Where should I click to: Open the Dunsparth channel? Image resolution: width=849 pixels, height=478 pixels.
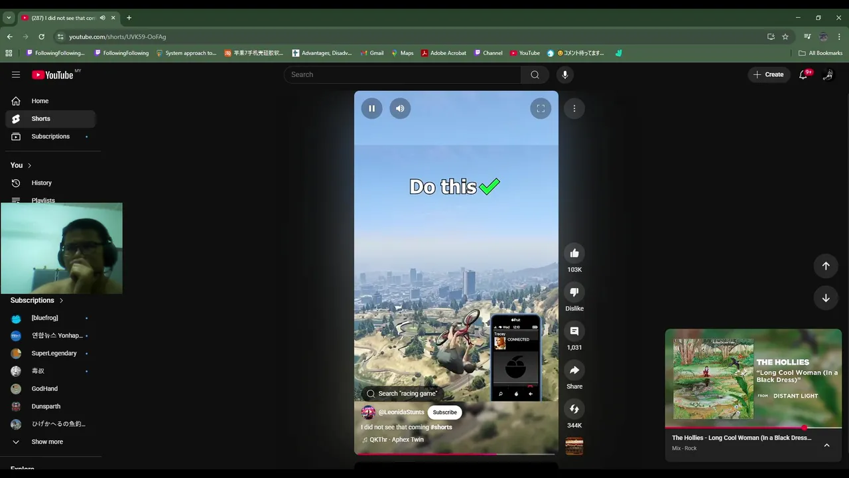[x=50, y=406]
